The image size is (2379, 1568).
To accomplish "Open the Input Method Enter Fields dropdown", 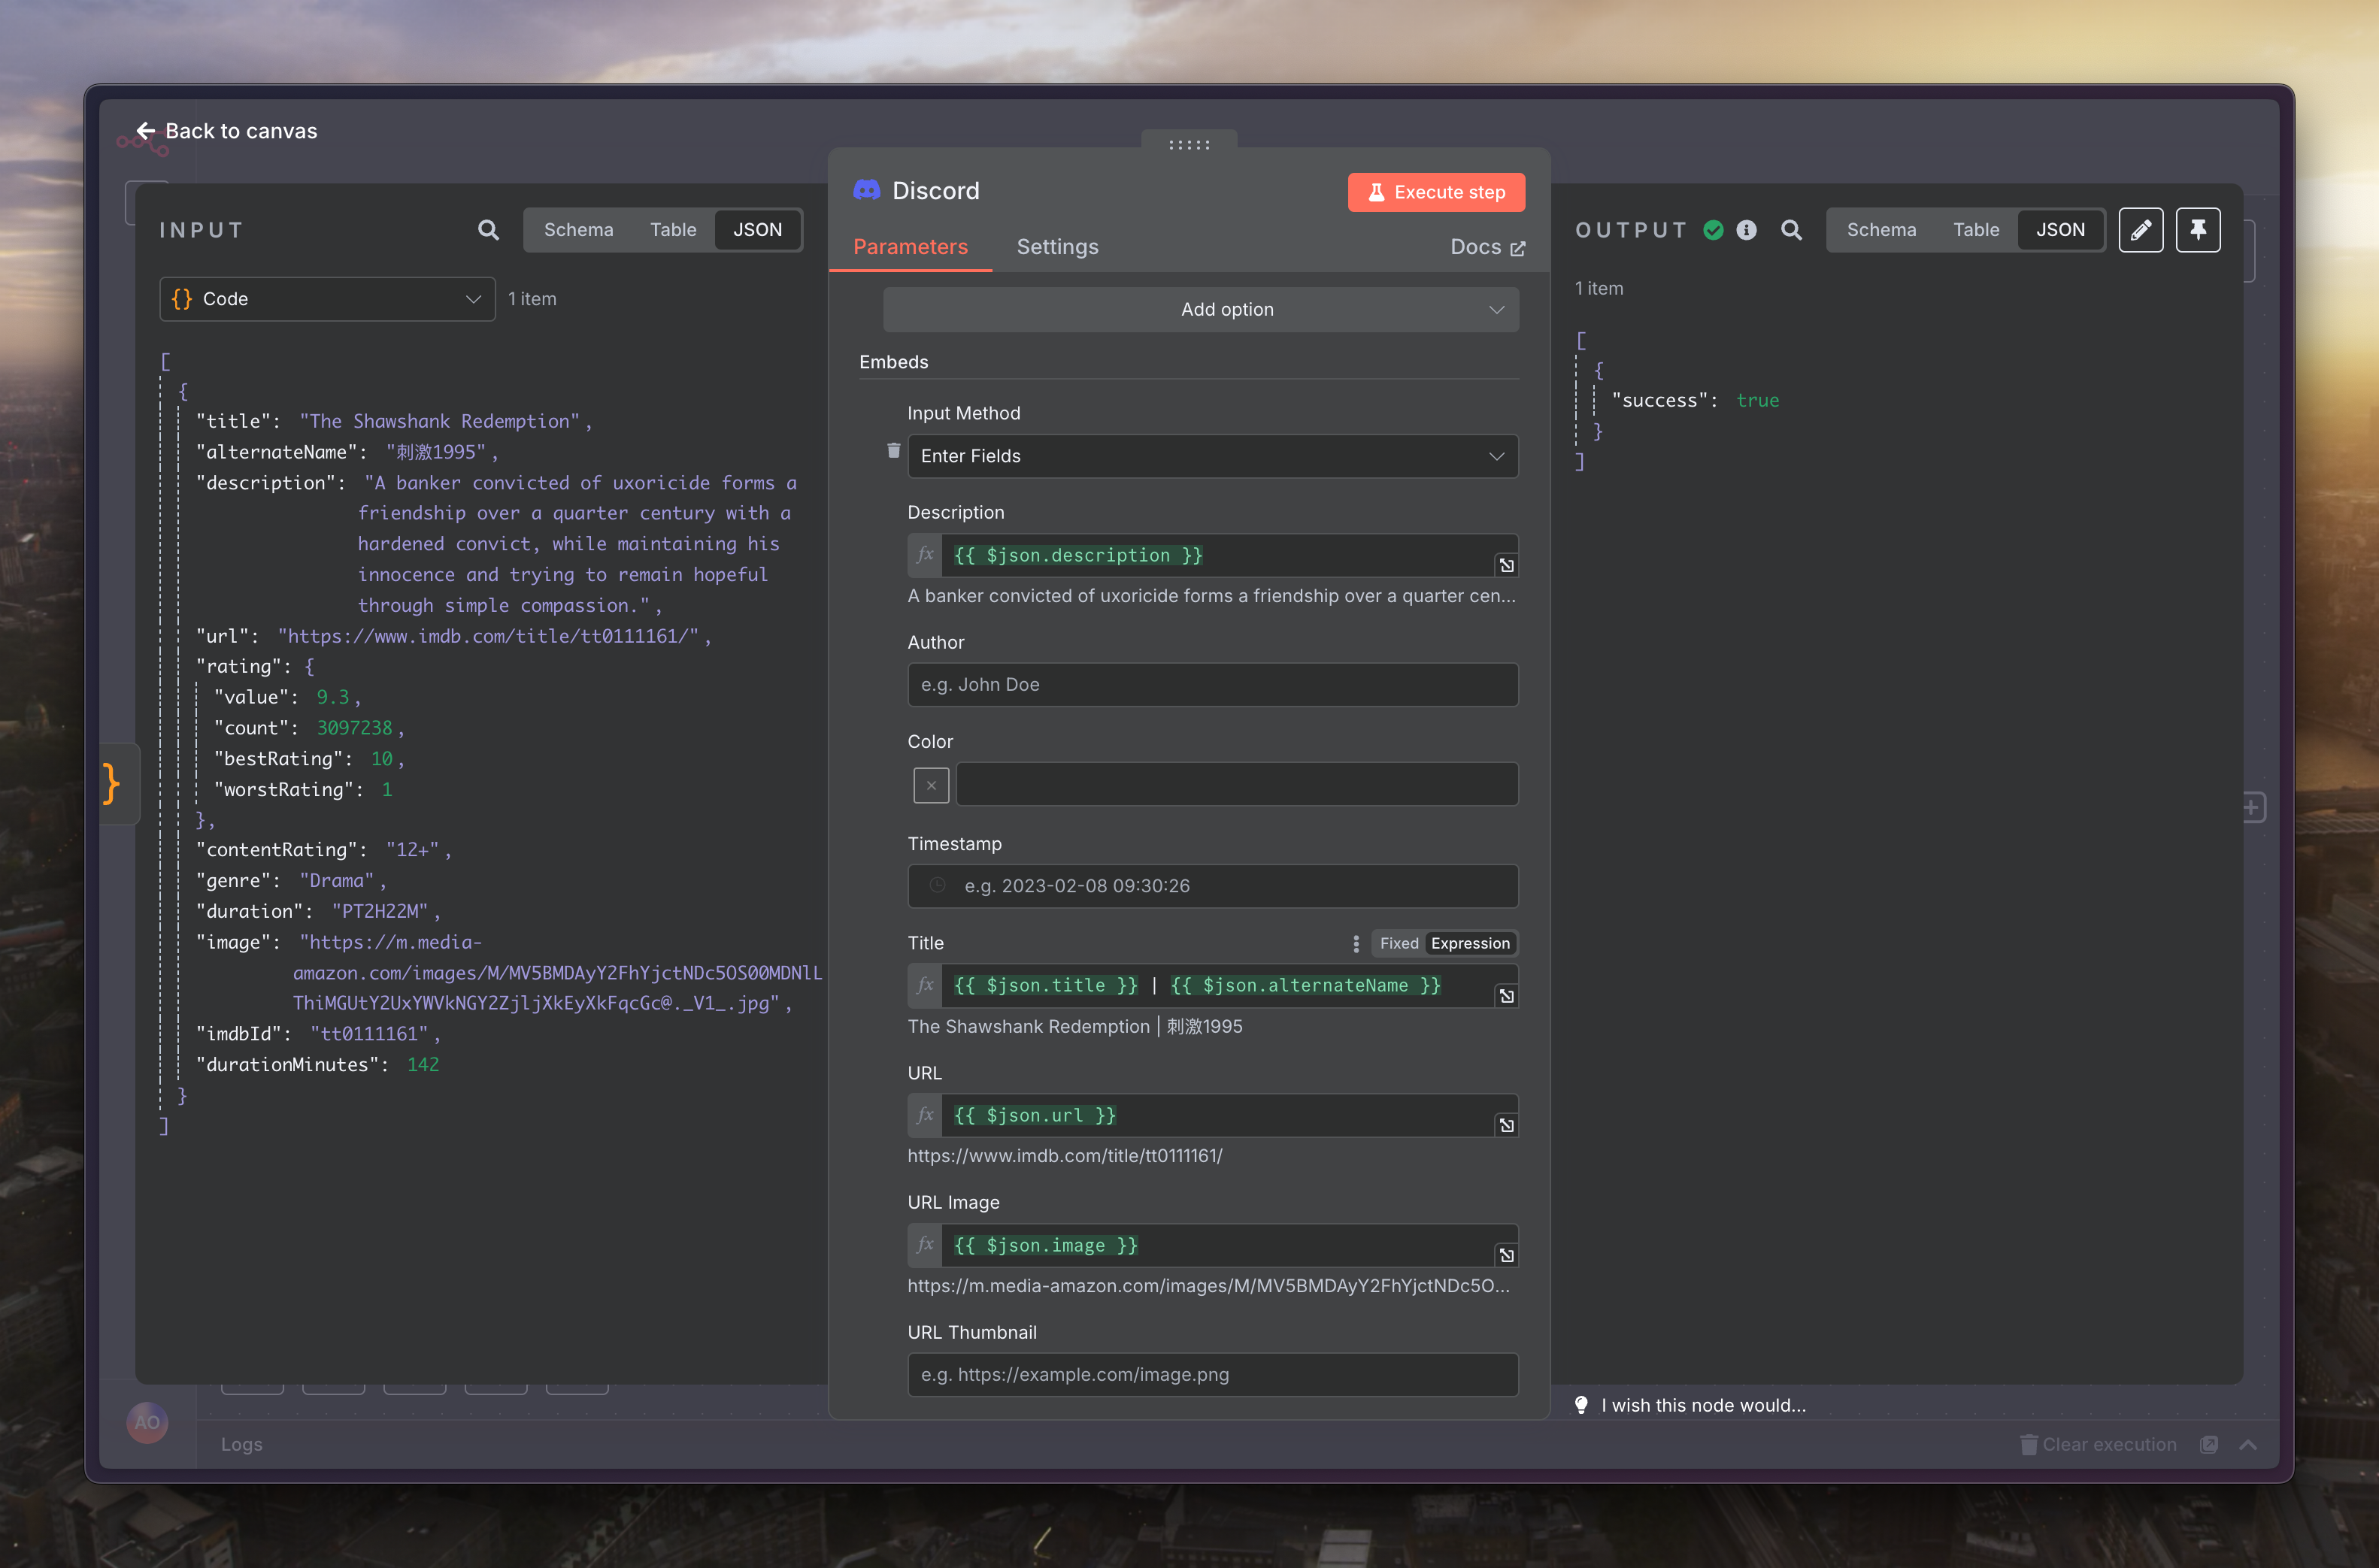I will [1212, 456].
